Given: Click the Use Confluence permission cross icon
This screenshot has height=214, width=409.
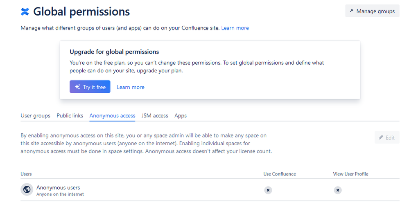Looking at the screenshot, I should click(268, 190).
